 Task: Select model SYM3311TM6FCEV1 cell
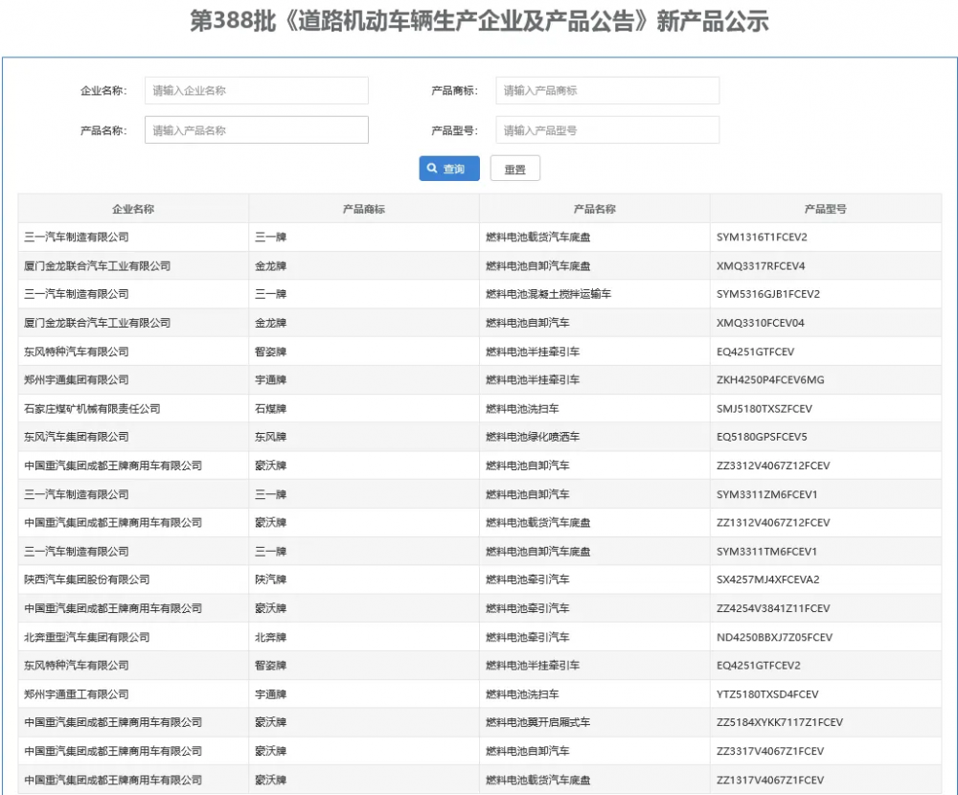coord(826,551)
